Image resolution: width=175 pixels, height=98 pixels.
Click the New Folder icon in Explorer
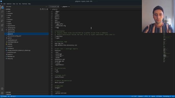[43, 9]
